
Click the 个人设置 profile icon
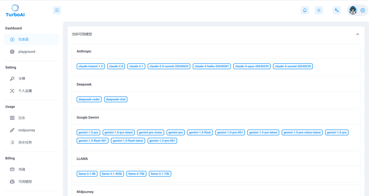click(x=12, y=91)
